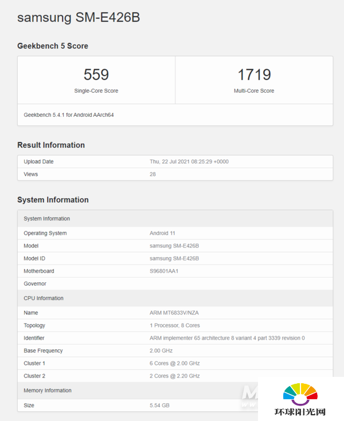
Task: Click the System Information table header row
Action: 175,219
